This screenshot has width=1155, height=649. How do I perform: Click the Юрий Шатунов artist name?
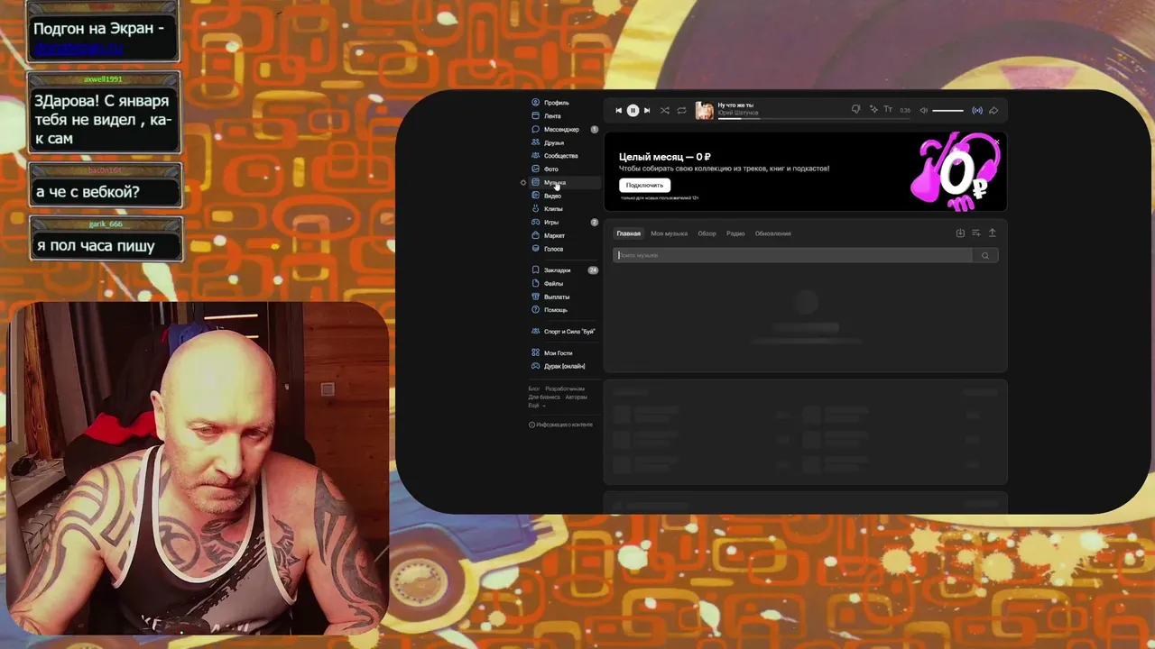737,113
